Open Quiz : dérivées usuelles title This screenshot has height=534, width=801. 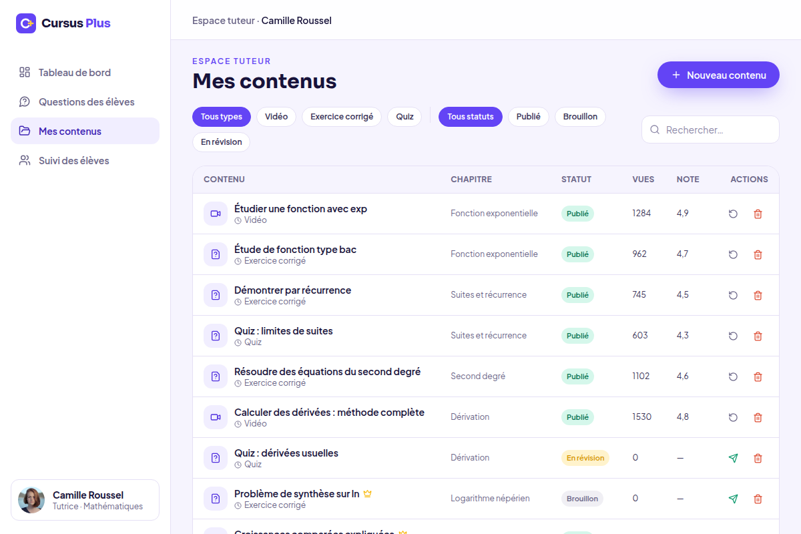tap(286, 453)
